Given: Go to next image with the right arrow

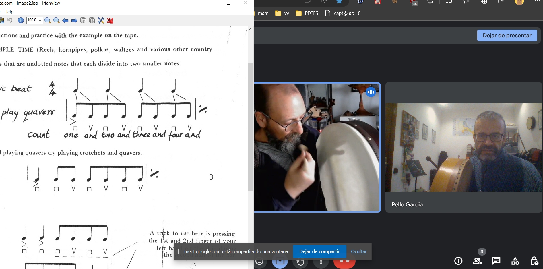Looking at the screenshot, I should click(74, 20).
